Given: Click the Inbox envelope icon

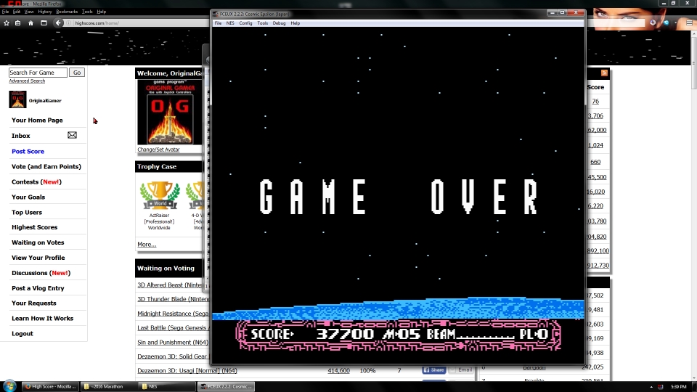Looking at the screenshot, I should point(72,135).
